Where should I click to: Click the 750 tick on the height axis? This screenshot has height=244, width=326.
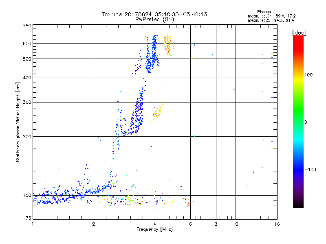click(x=27, y=25)
